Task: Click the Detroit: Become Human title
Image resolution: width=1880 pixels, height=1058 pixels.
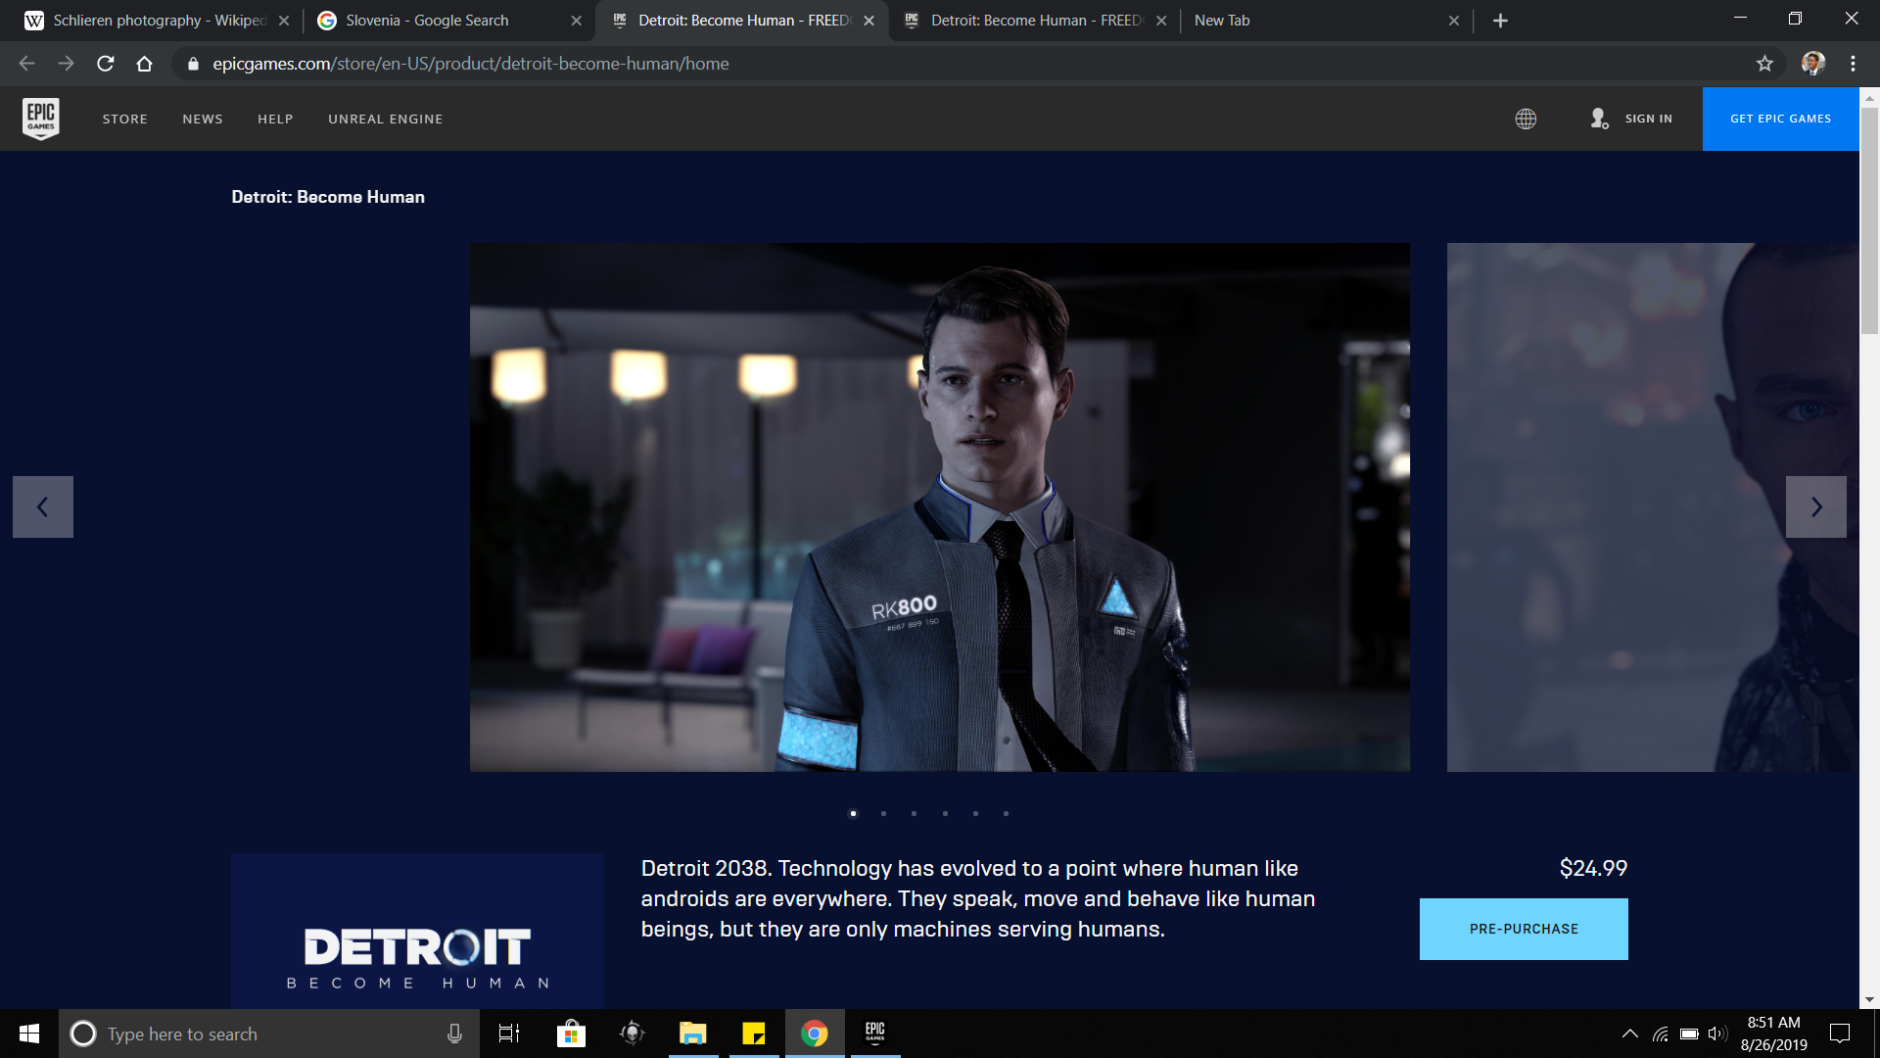Action: click(328, 197)
